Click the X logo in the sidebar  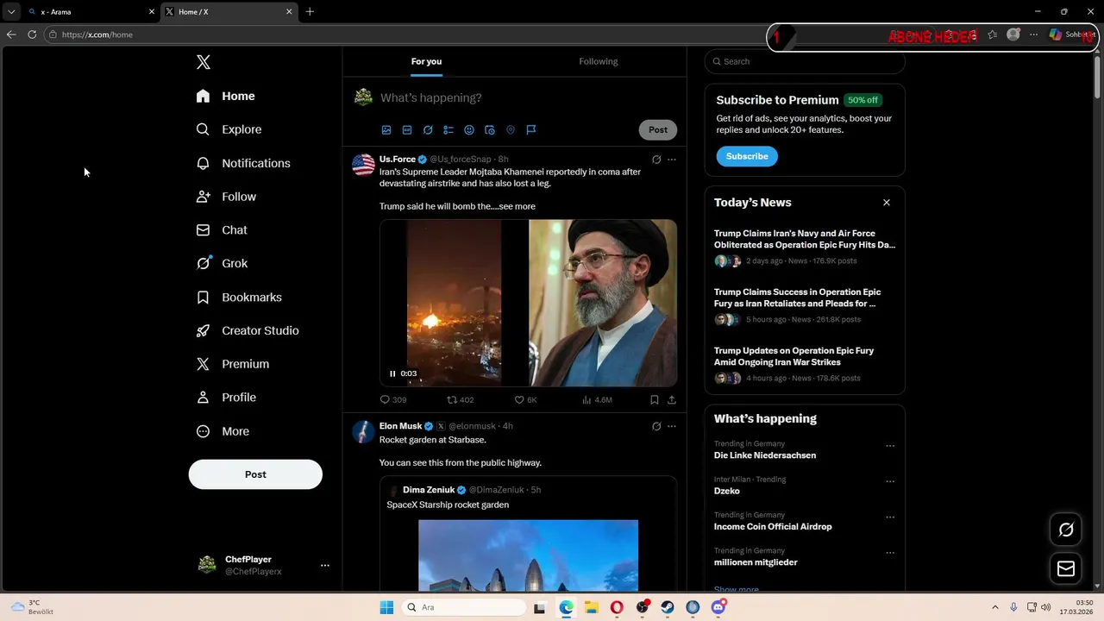pos(204,62)
